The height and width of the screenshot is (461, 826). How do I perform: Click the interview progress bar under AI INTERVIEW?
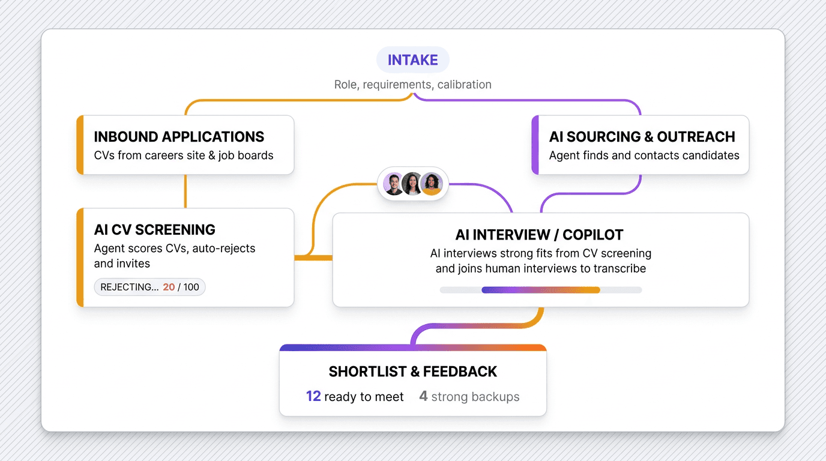[x=541, y=289]
